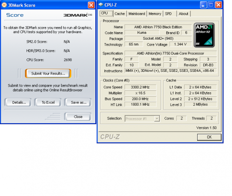This screenshot has height=196, width=232.
Task: Select the Core Voltage value 1.344 V
Action: [x=180, y=44]
